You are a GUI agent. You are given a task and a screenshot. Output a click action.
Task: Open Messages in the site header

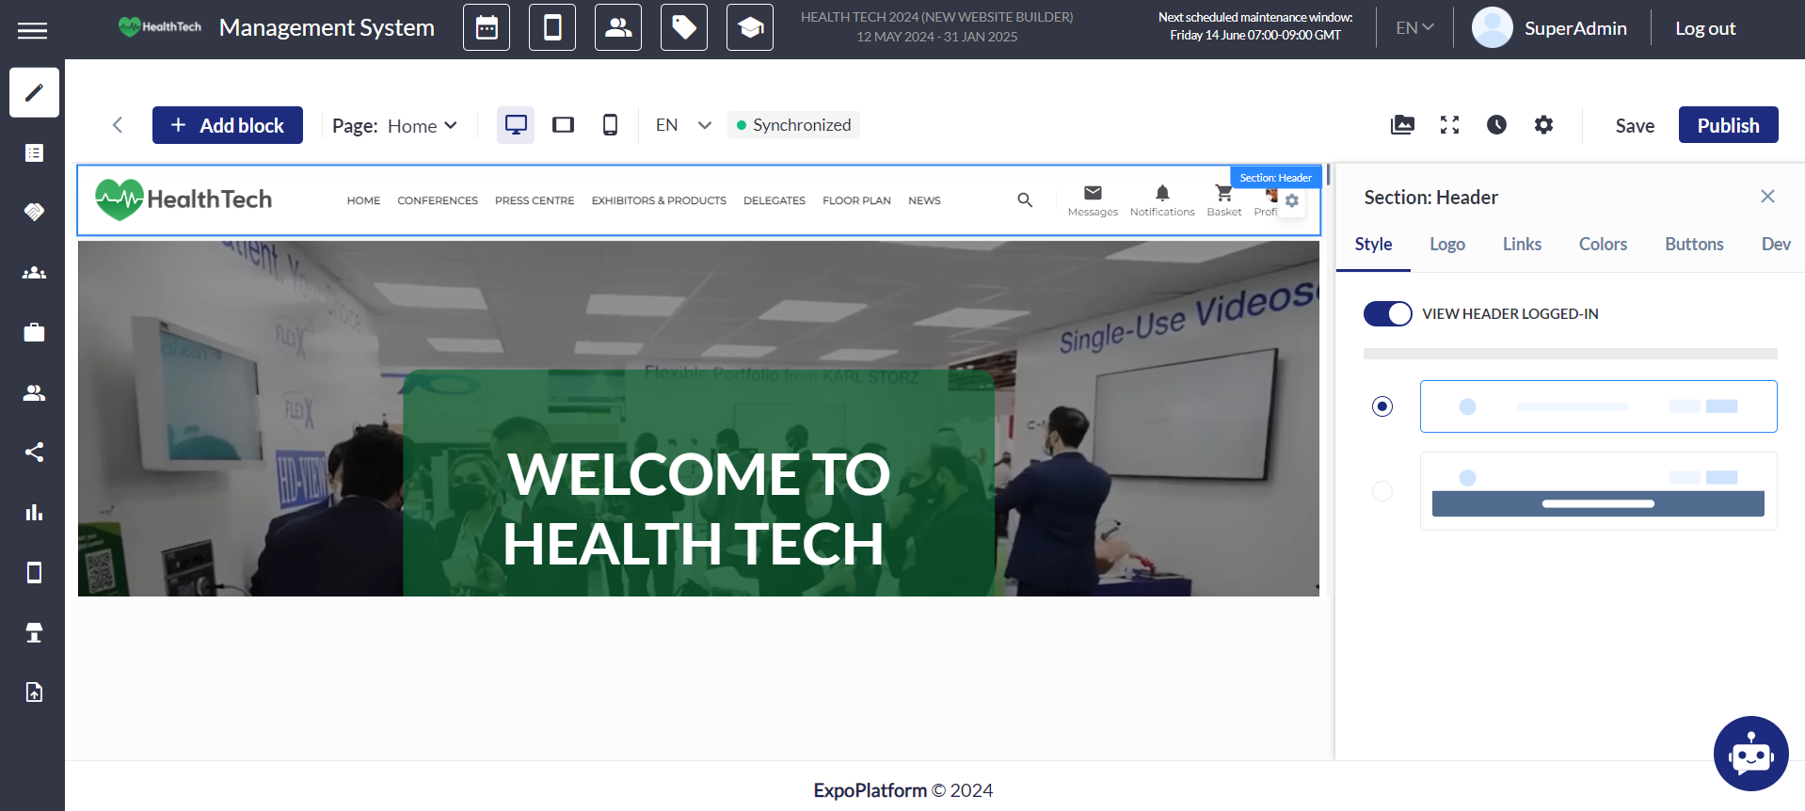click(x=1093, y=200)
